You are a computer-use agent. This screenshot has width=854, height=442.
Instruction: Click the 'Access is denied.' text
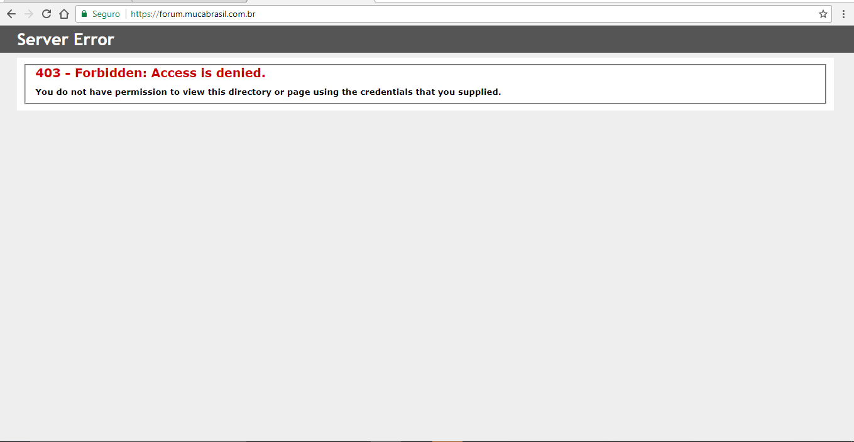click(208, 73)
